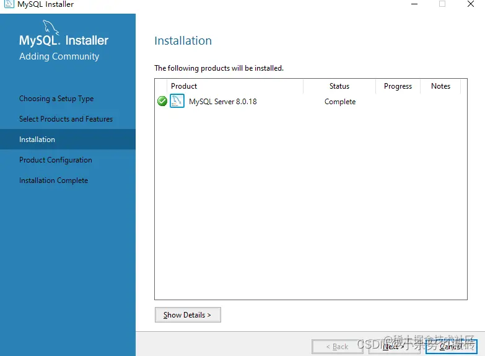The height and width of the screenshot is (356, 485).
Task: Click the Complete status cell
Action: 340,102
